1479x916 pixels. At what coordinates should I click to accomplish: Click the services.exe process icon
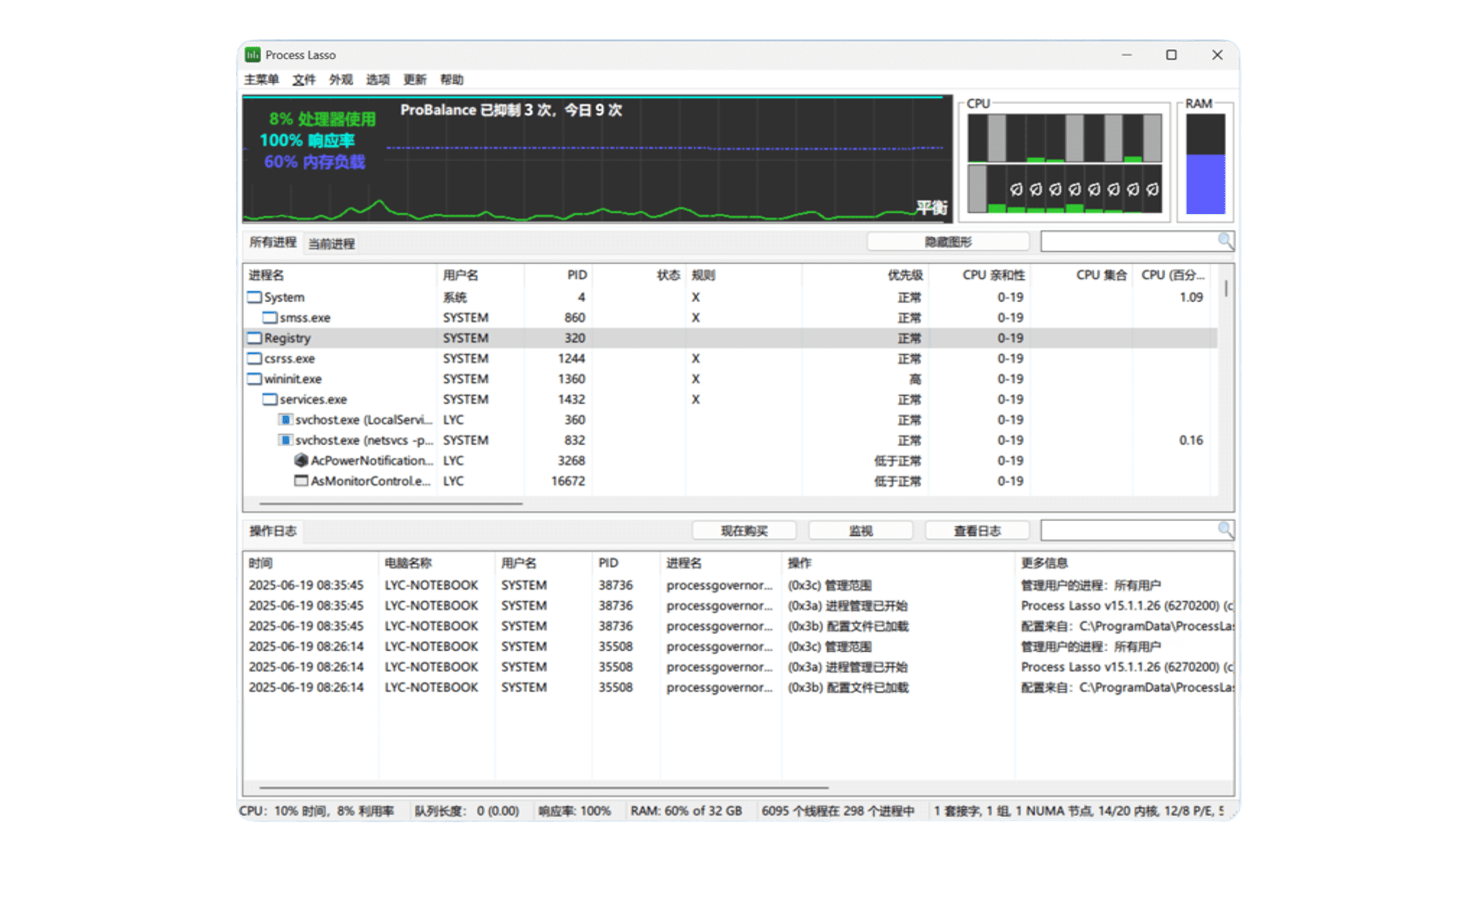270,399
